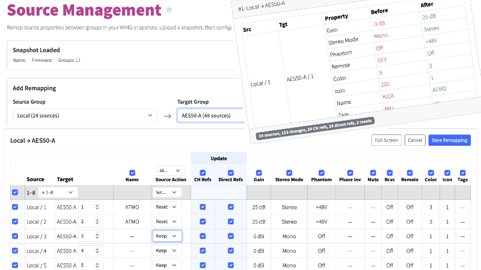
Task: Click the -3 dB before gain in preview
Action: (379, 23)
